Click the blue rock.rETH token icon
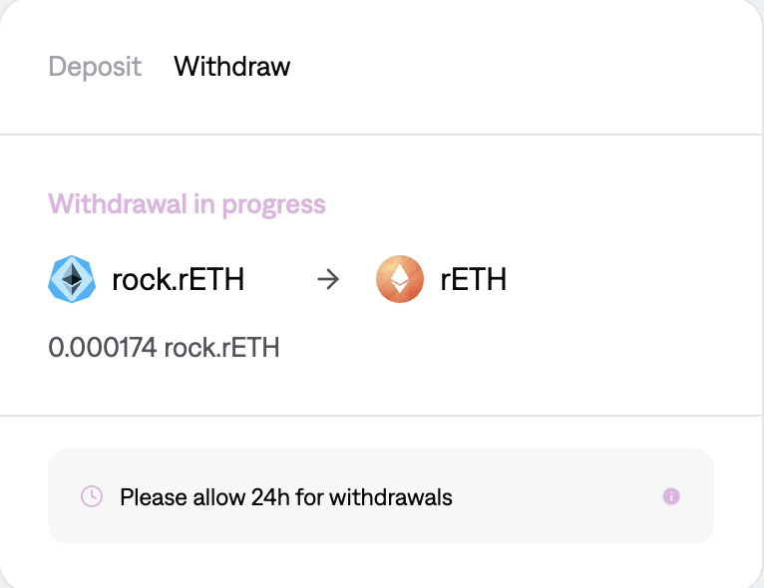 pos(72,280)
